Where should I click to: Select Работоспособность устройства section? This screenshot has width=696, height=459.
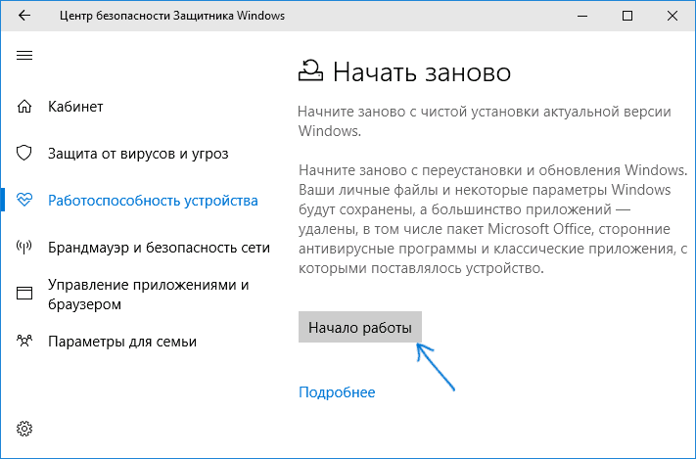pyautogui.click(x=153, y=201)
